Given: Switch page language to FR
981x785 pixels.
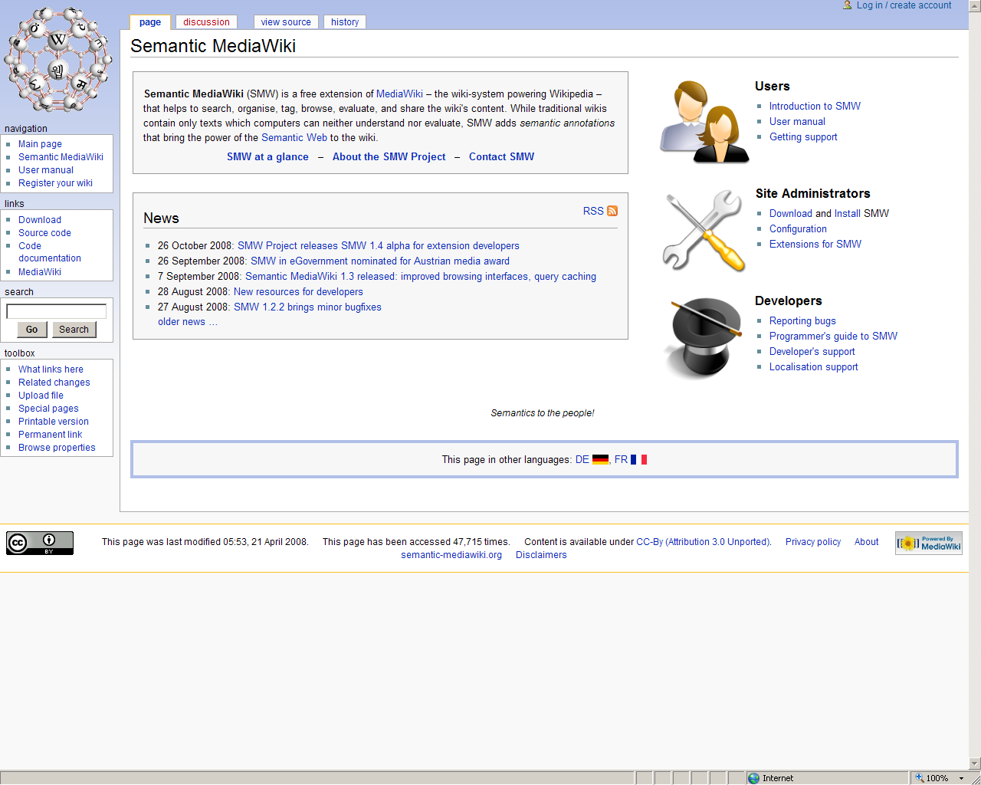Looking at the screenshot, I should [621, 460].
